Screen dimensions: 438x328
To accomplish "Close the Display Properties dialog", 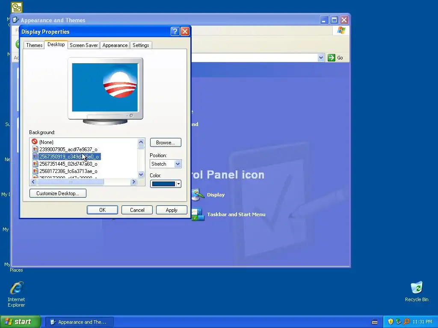I will pos(185,32).
